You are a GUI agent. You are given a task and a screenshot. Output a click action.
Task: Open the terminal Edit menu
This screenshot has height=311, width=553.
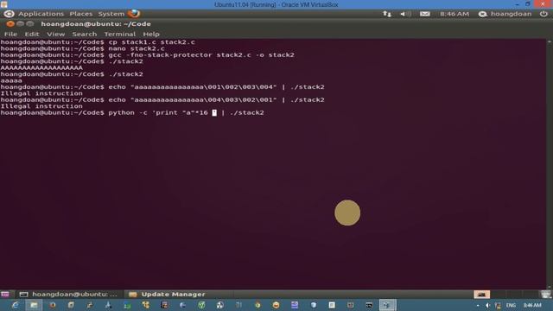pos(32,35)
